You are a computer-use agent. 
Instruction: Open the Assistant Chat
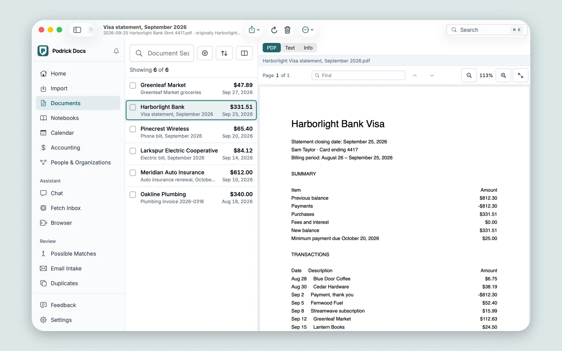tap(78, 193)
